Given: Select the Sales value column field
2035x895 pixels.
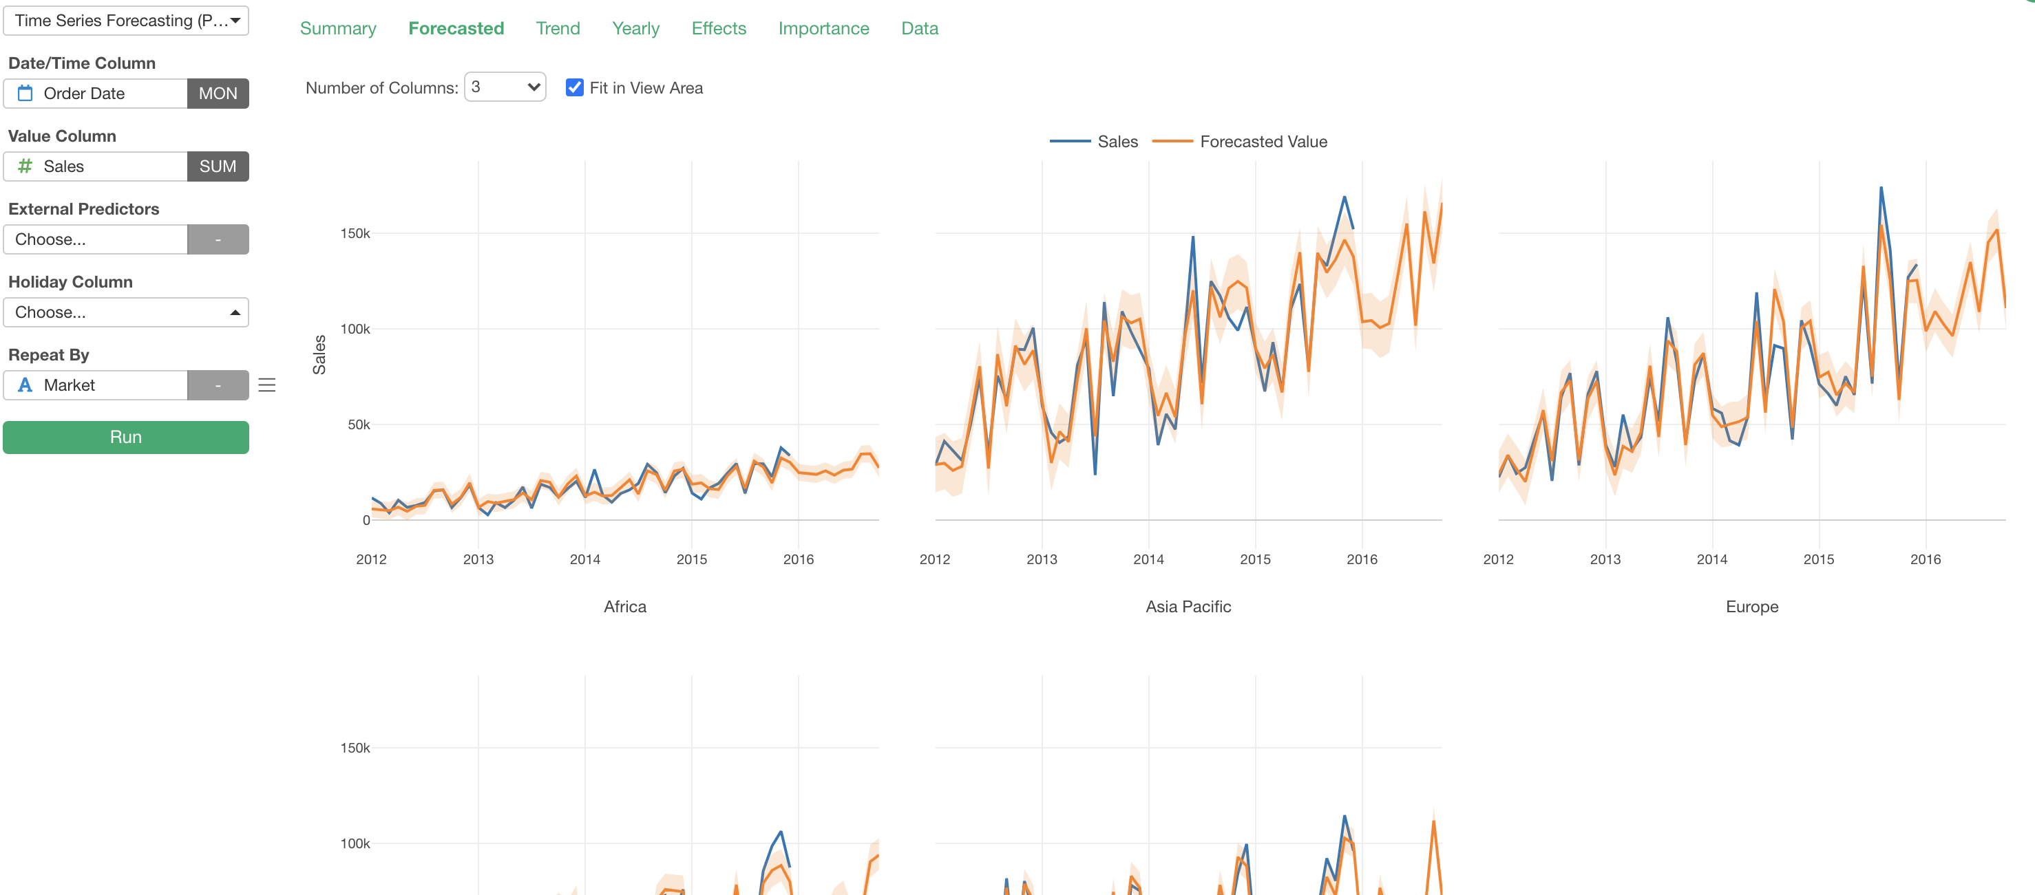Looking at the screenshot, I should click(x=96, y=166).
